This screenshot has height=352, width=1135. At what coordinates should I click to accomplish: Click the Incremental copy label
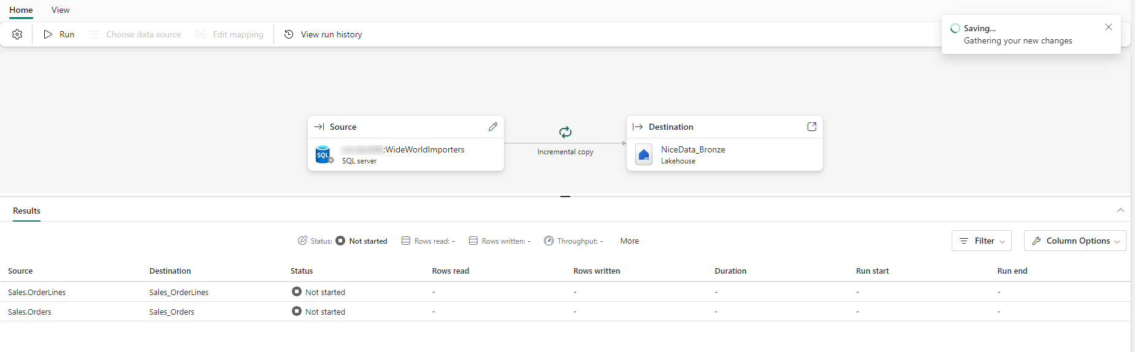pos(565,152)
